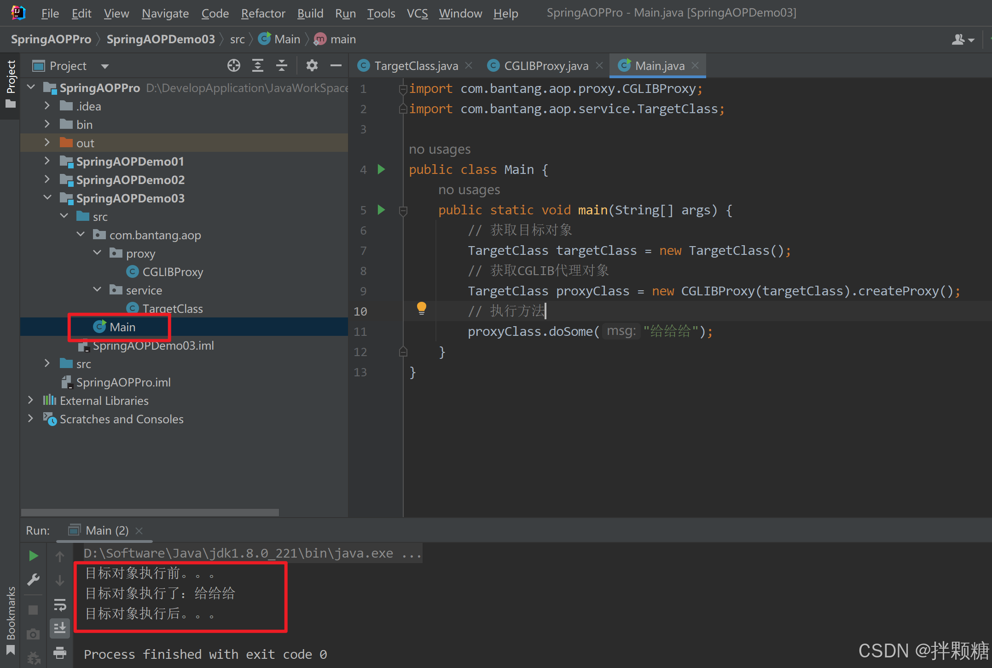
Task: Click the Project panel horizontal scrollbar
Action: click(150, 512)
